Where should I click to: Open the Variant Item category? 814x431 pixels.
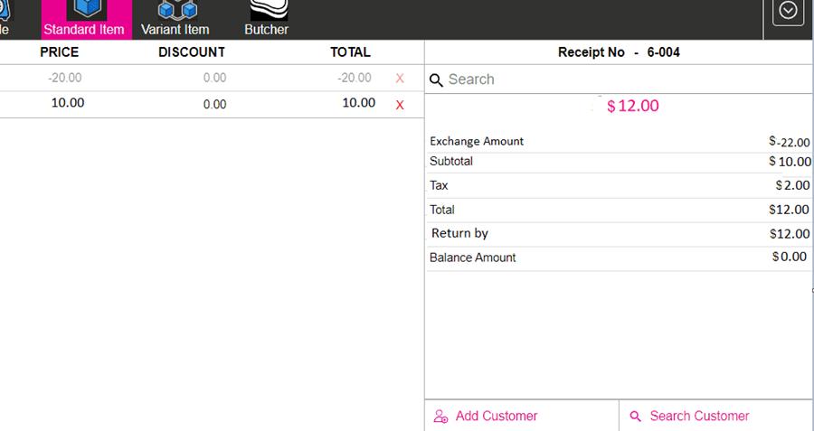pyautogui.click(x=175, y=19)
